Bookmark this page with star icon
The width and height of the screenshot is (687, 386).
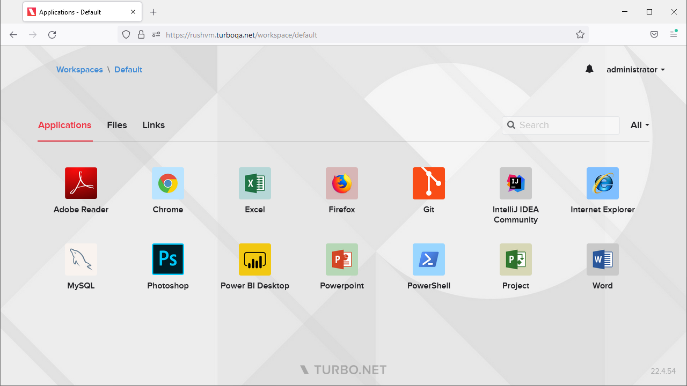pyautogui.click(x=580, y=35)
